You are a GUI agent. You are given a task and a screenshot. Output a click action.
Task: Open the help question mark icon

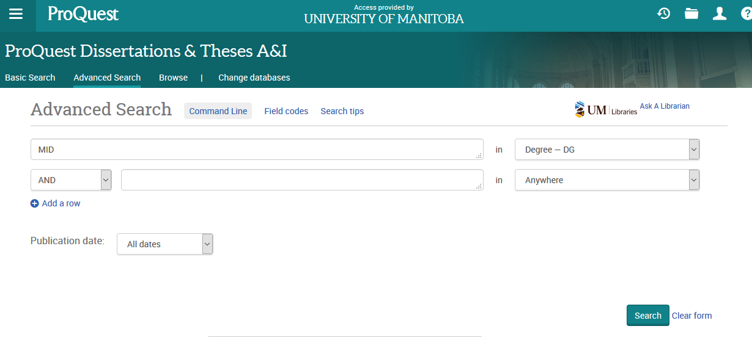746,13
